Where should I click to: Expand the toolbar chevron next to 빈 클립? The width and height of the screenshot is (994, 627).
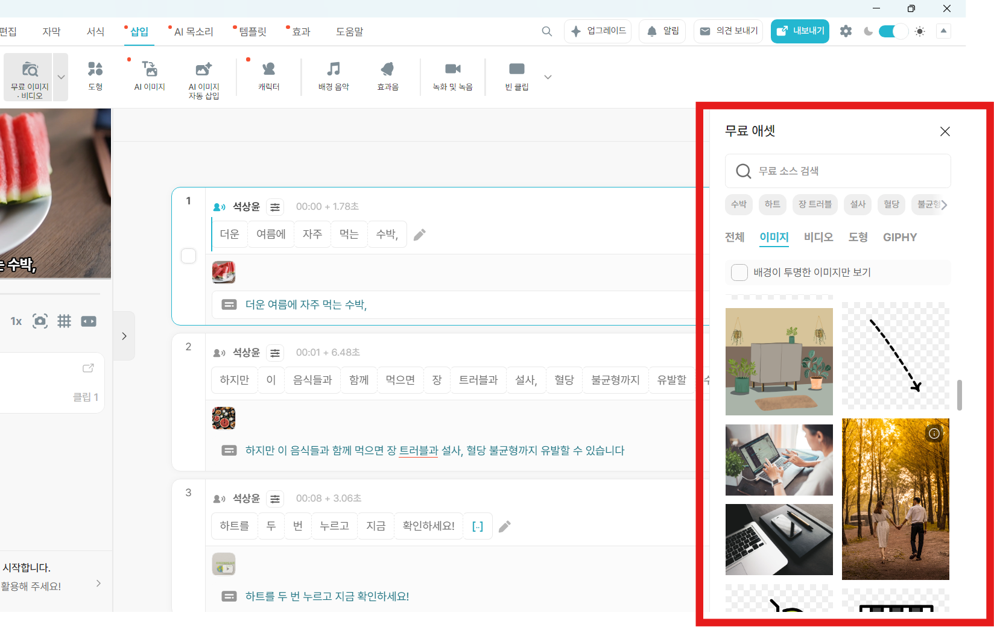548,77
